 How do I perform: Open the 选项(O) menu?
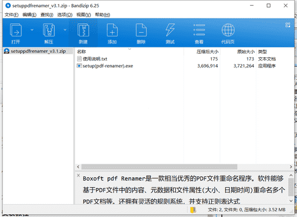coord(65,14)
